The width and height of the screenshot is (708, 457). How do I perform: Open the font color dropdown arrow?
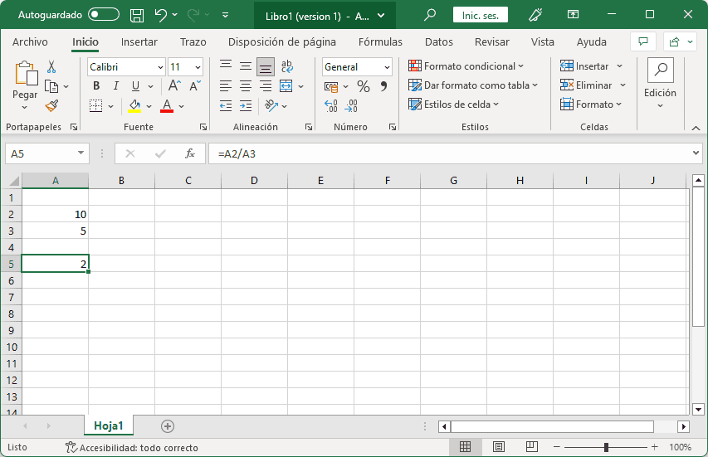point(182,106)
